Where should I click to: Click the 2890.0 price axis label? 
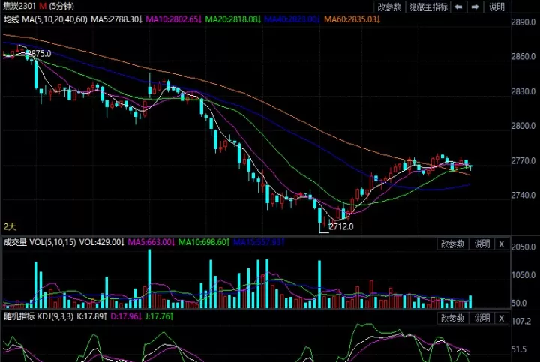coord(523,22)
